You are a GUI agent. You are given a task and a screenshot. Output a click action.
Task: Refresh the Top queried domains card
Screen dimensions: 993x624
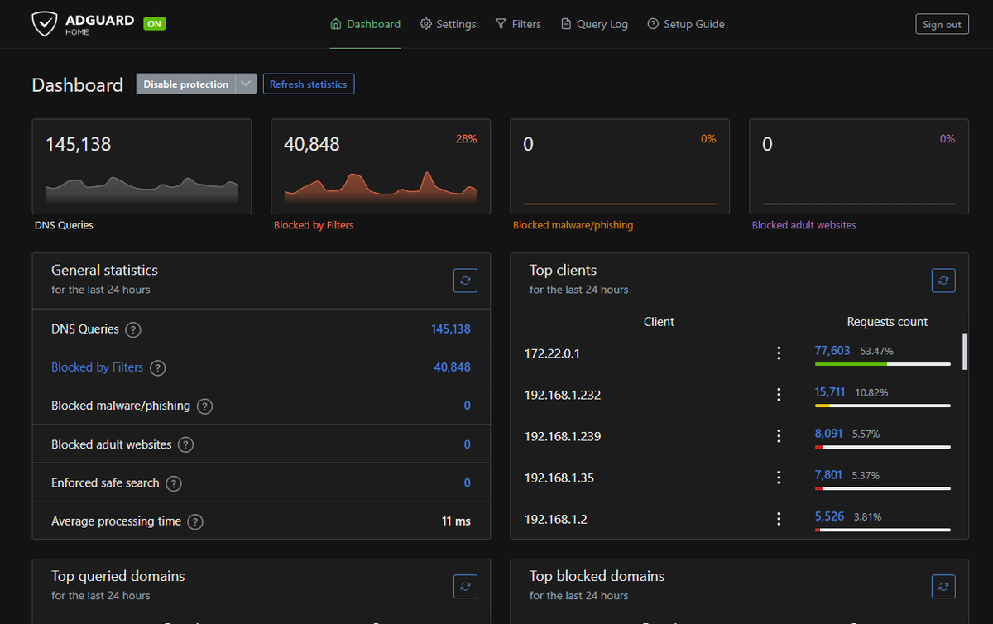465,587
